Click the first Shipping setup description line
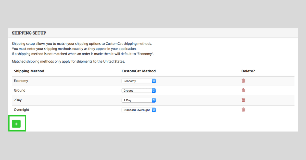The width and height of the screenshot is (306, 160). coord(82,44)
